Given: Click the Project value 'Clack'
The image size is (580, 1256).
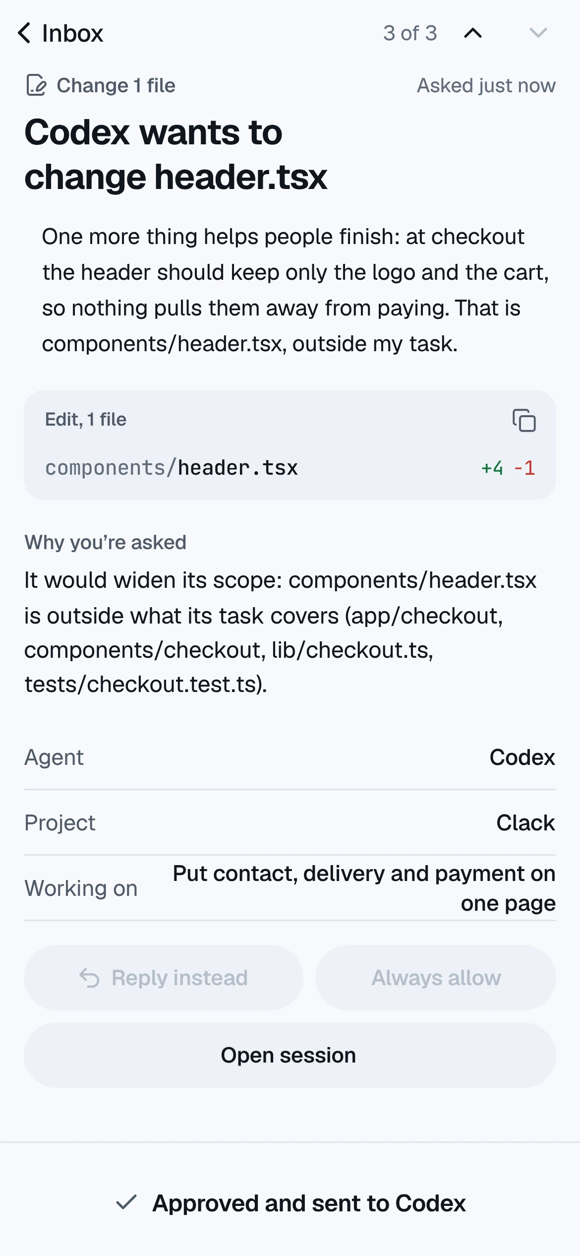Looking at the screenshot, I should click(526, 823).
